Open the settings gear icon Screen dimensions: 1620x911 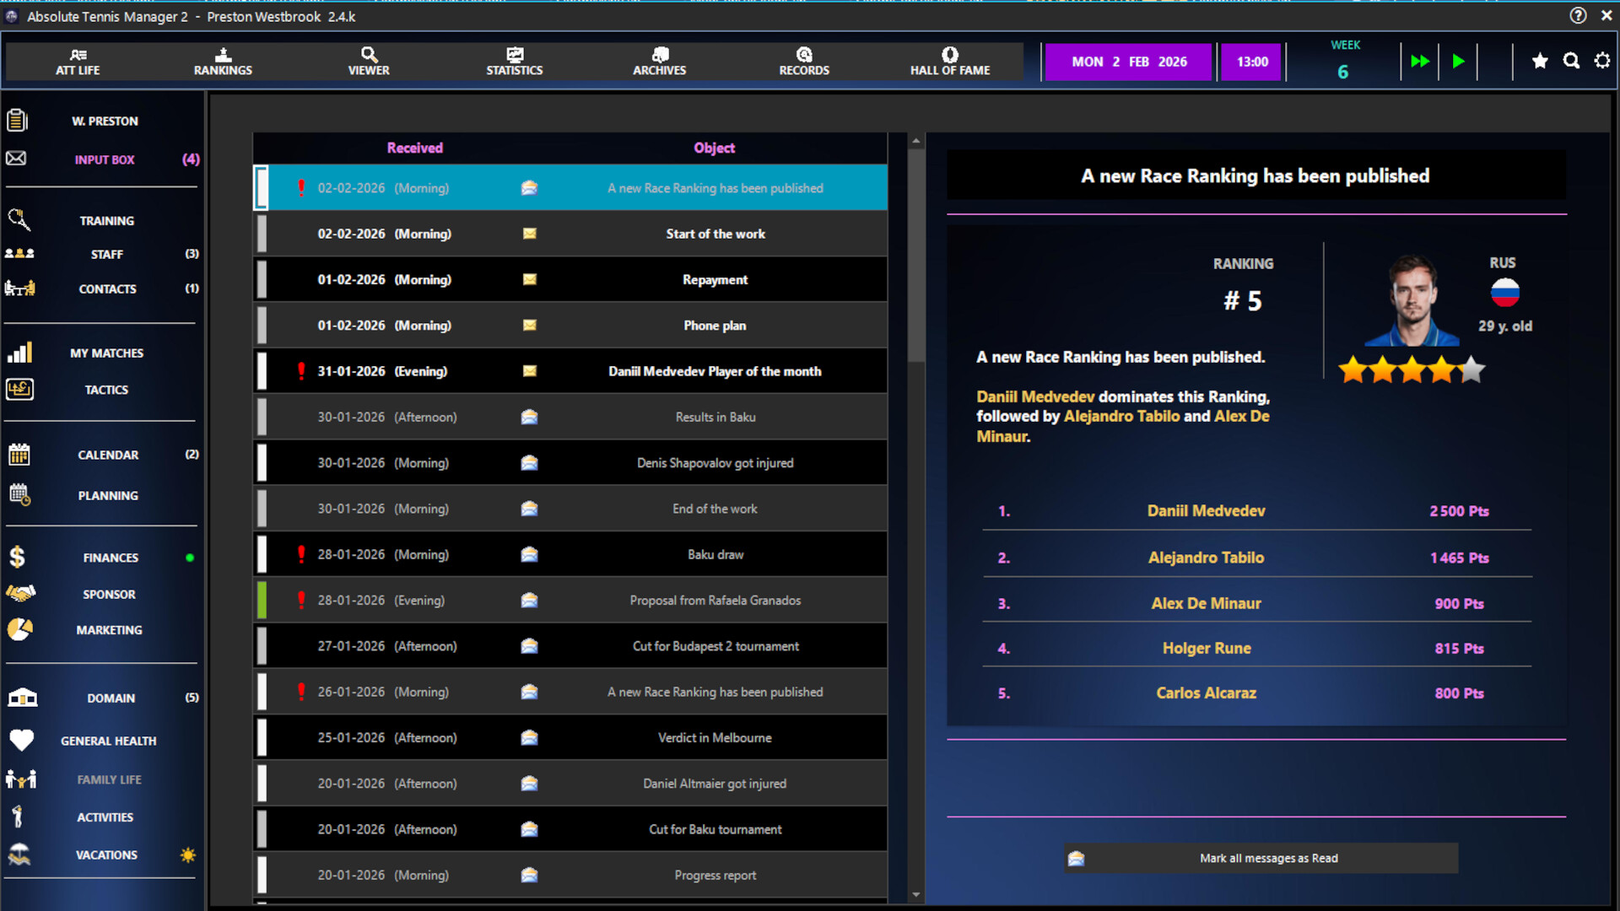point(1601,61)
